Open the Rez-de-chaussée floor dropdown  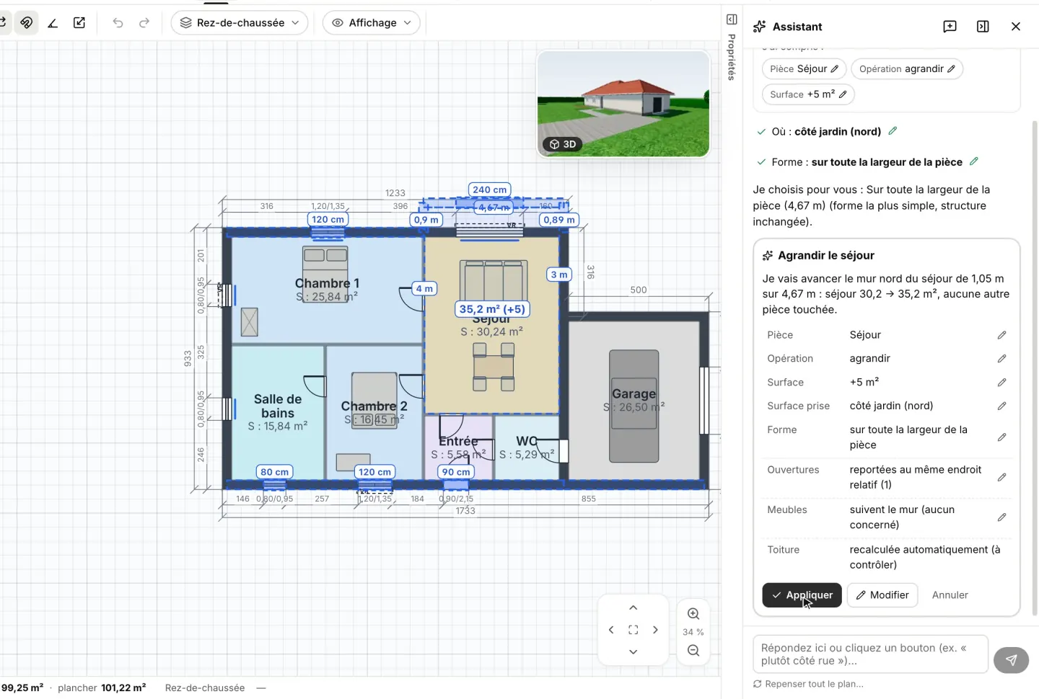[240, 23]
